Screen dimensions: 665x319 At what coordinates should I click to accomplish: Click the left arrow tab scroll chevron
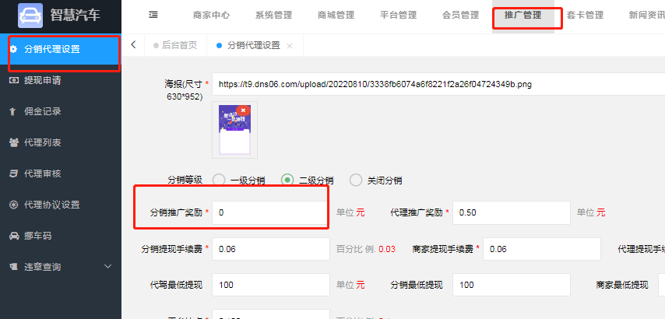(x=133, y=44)
